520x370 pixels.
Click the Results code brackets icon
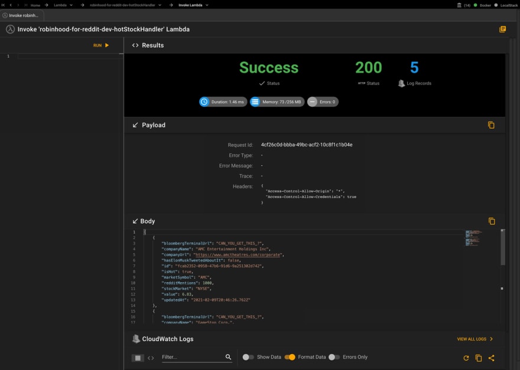(x=135, y=45)
